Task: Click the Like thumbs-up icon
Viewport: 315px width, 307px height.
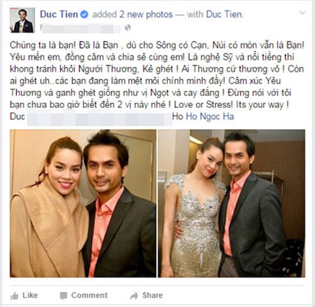Action: point(14,296)
